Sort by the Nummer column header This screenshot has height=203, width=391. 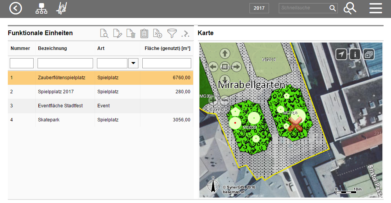pyautogui.click(x=20, y=48)
